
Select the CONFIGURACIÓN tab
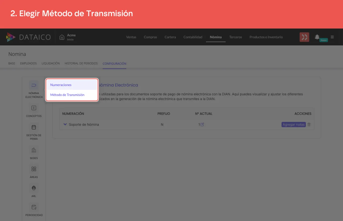(x=114, y=64)
